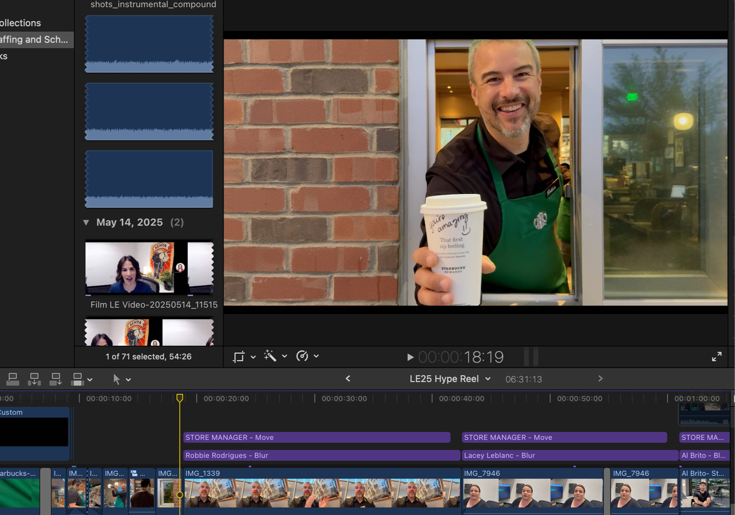Select the Custom generator clip in timeline
Image resolution: width=735 pixels, height=515 pixels.
(35, 433)
